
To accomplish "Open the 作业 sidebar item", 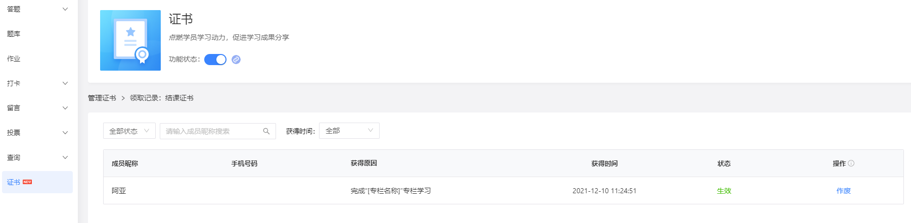I will coord(37,59).
